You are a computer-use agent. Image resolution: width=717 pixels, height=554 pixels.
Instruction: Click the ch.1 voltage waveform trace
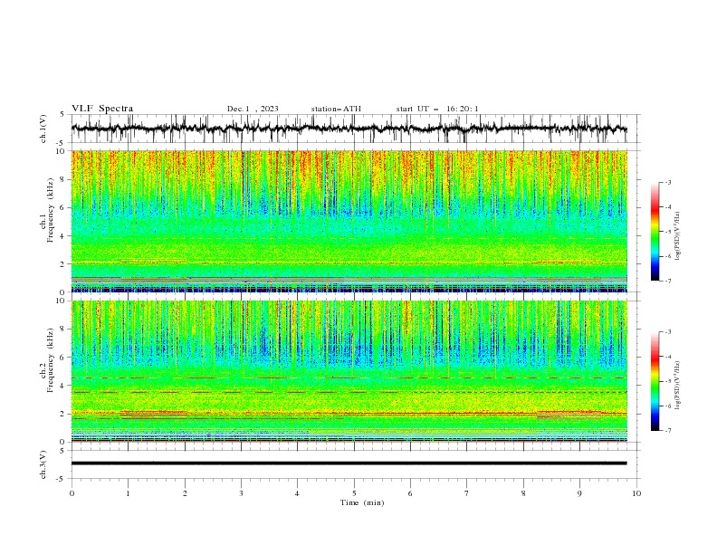pyautogui.click(x=349, y=129)
